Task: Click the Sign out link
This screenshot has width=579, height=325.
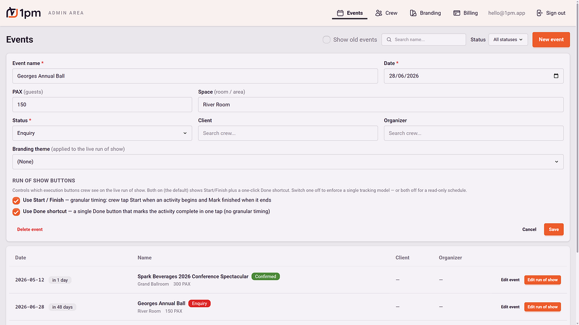Action: coord(551,13)
